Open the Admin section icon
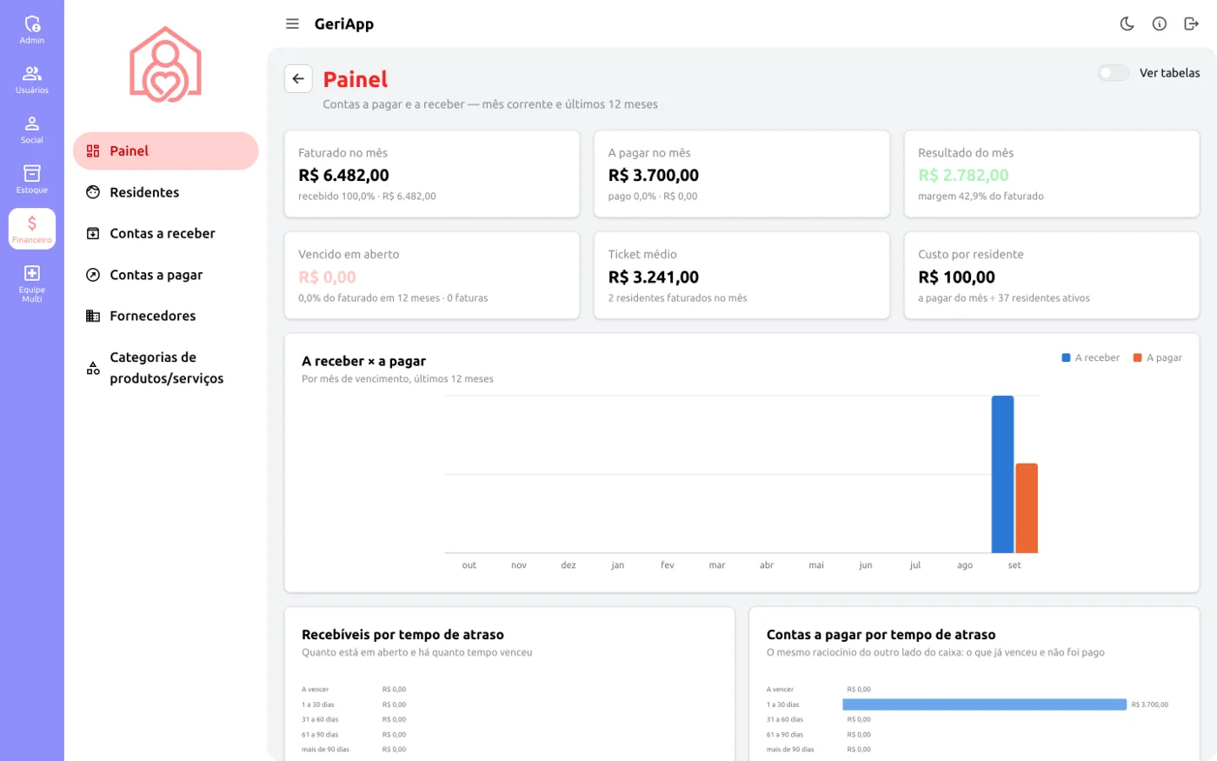1217x761 pixels. (x=32, y=29)
